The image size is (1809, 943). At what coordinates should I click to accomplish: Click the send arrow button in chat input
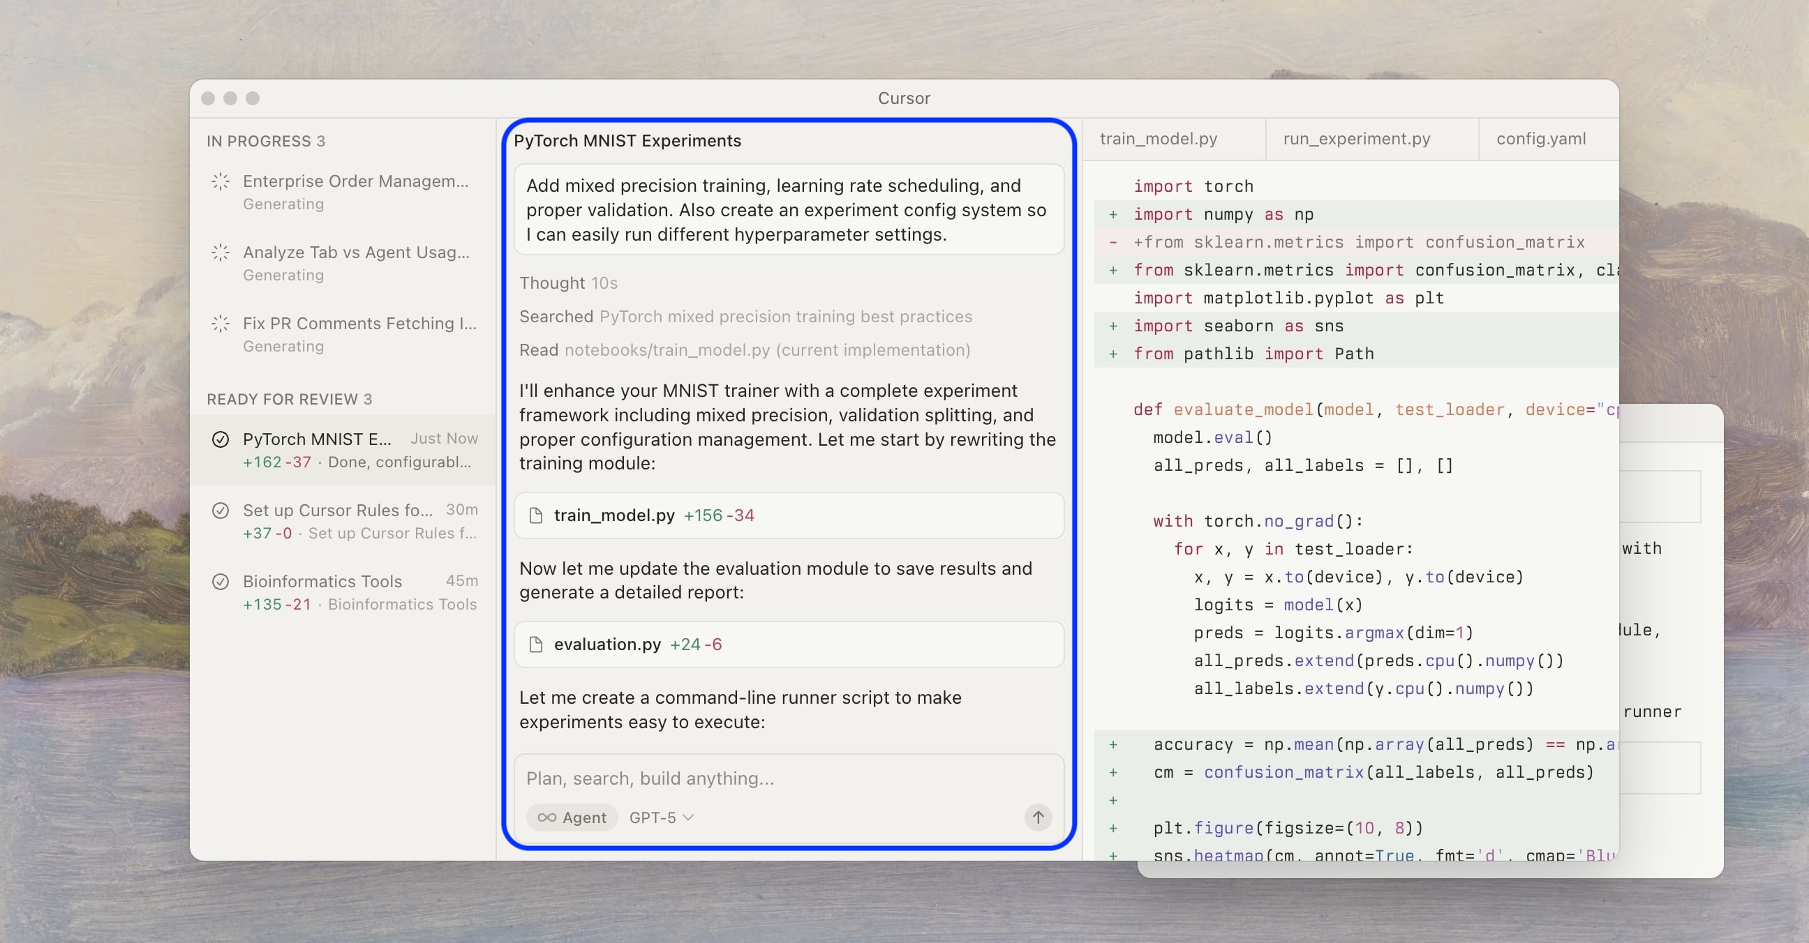point(1037,817)
